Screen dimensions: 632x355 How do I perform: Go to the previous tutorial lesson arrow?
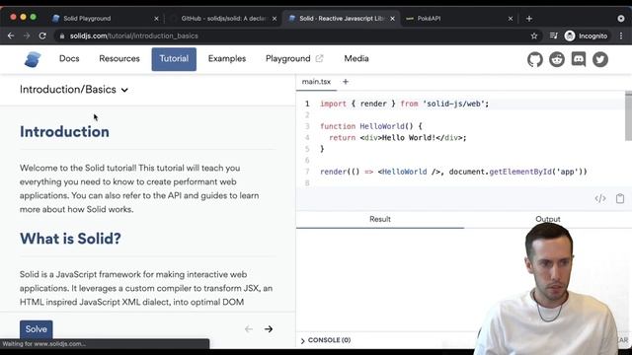pos(249,329)
